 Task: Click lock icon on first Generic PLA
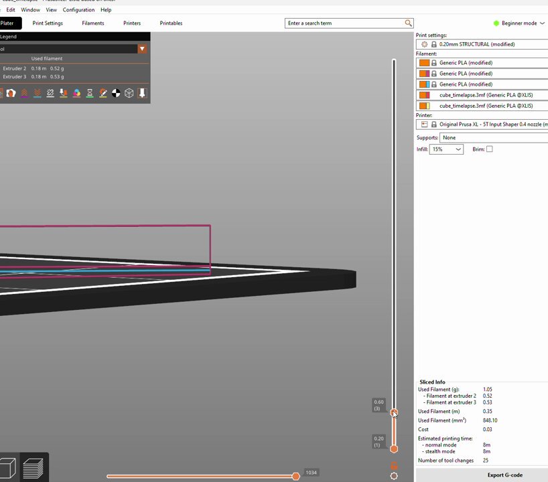(x=433, y=63)
